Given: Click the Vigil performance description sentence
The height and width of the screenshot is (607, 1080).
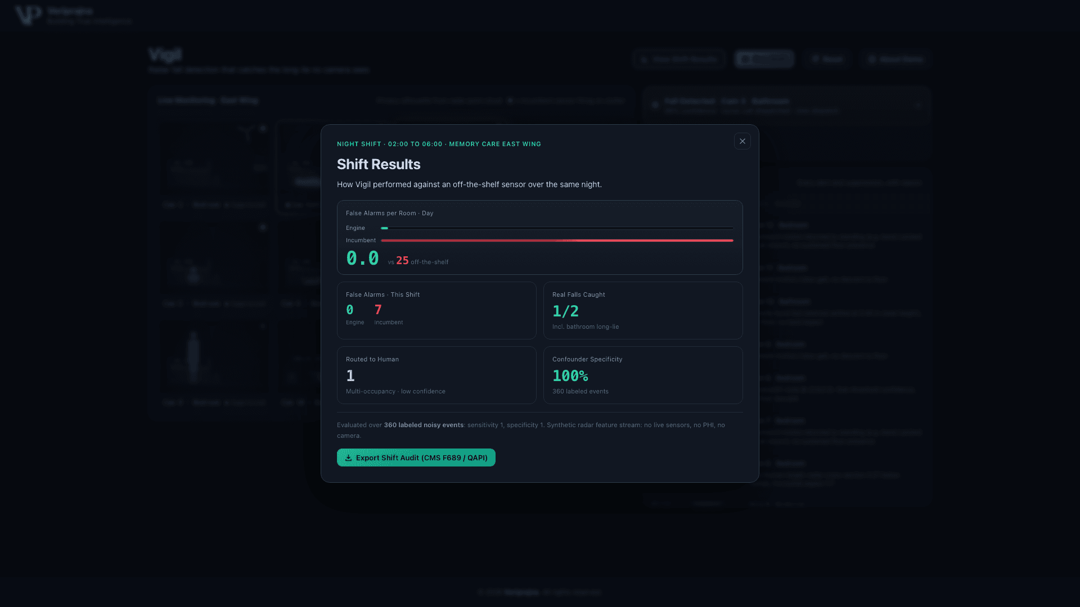Looking at the screenshot, I should (469, 184).
